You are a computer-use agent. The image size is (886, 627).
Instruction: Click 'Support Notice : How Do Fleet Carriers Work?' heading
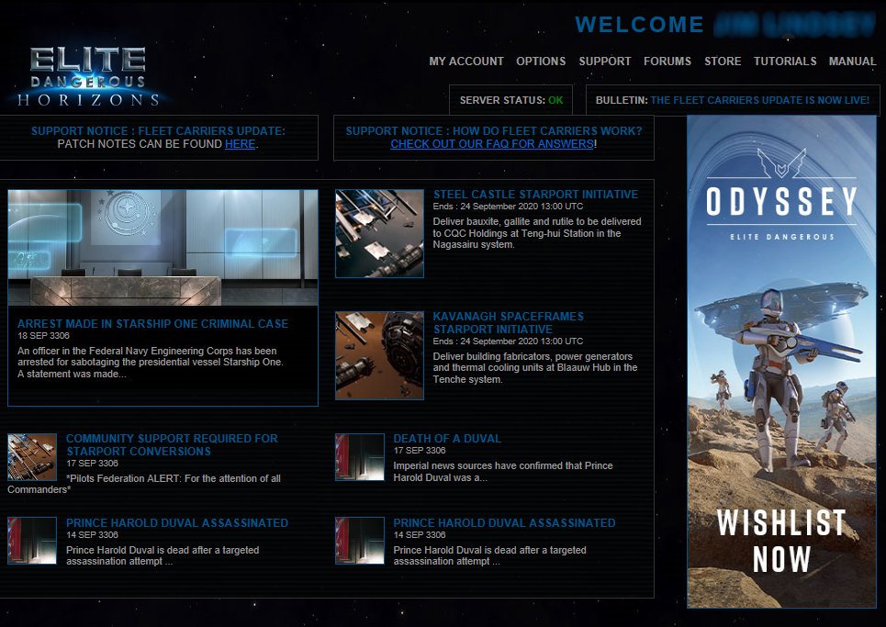(494, 131)
